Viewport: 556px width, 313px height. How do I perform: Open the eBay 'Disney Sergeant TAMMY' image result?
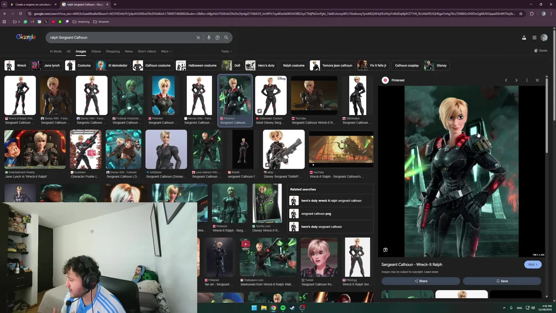click(x=284, y=149)
